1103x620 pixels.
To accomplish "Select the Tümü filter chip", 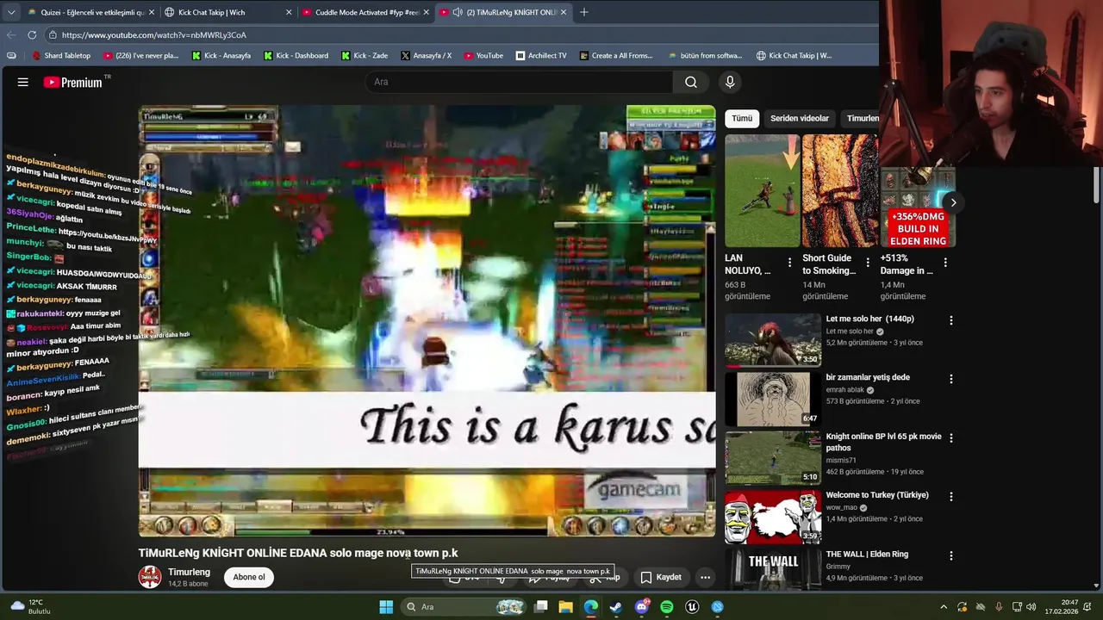I will click(x=742, y=118).
